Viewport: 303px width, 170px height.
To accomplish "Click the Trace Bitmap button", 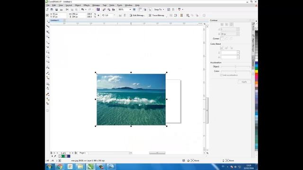I will pyautogui.click(x=157, y=16).
